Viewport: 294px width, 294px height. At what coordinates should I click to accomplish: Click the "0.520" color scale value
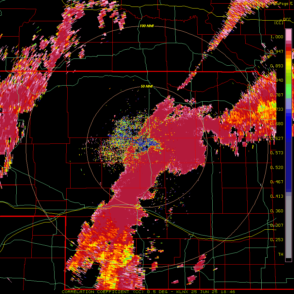pos(277,167)
